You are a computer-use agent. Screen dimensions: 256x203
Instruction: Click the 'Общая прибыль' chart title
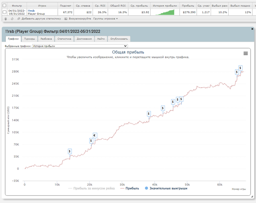pos(128,52)
